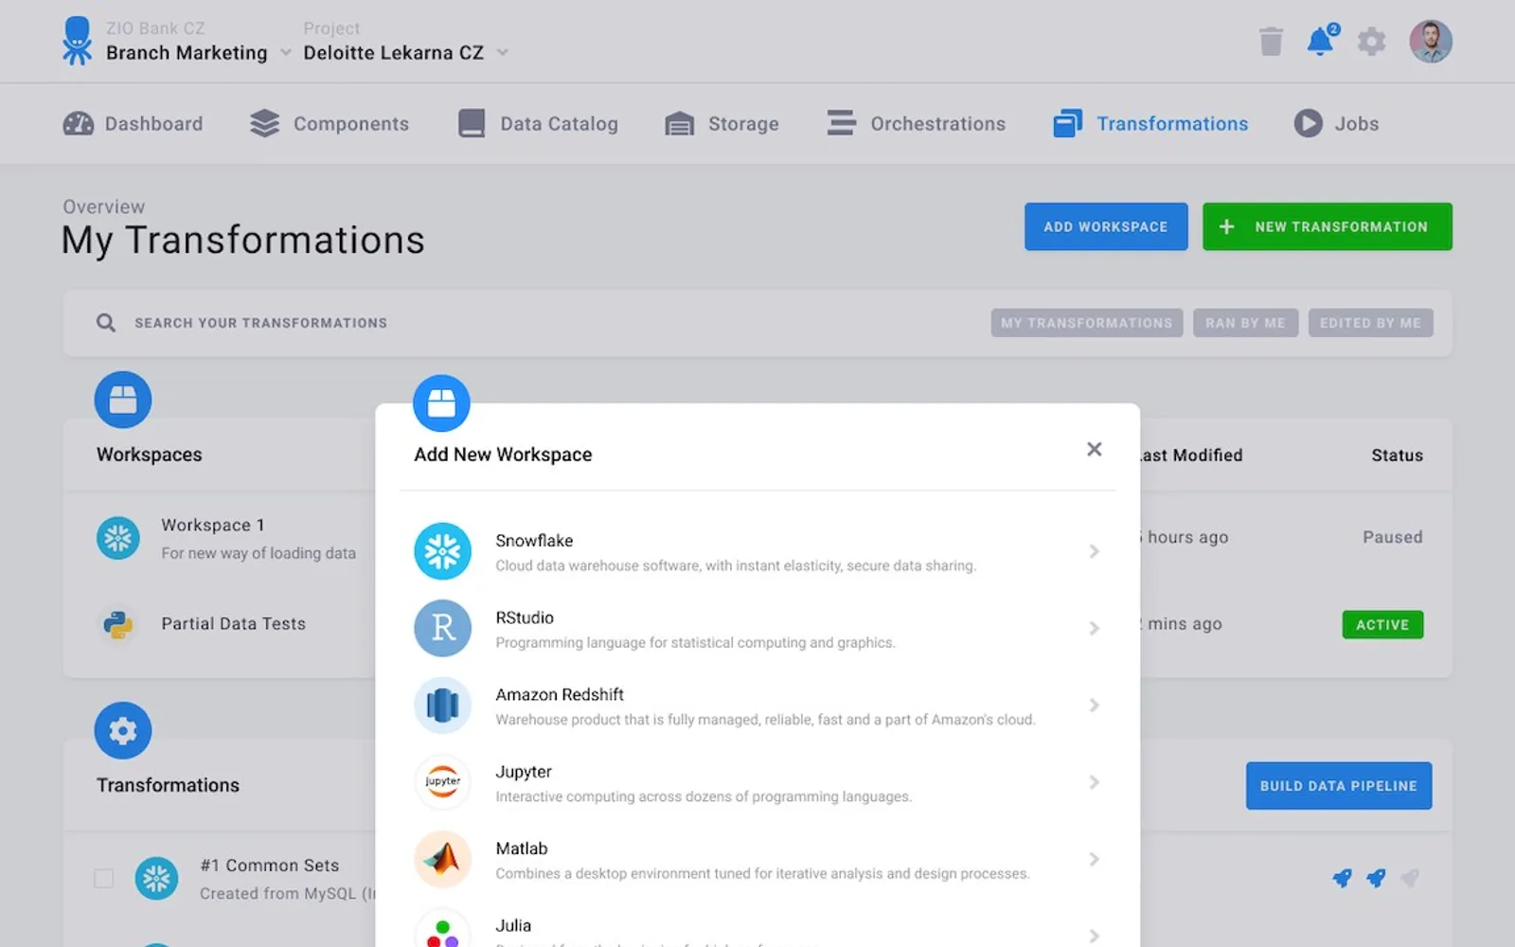Tick the #1 Common Sets checkbox

[104, 879]
